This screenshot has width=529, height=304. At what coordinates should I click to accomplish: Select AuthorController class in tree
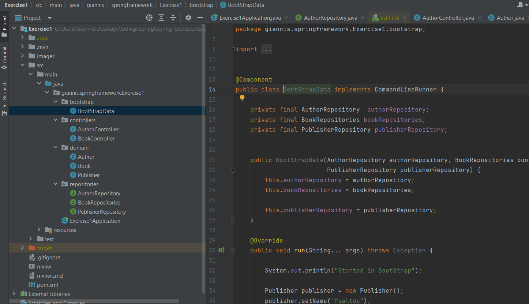[x=98, y=129]
